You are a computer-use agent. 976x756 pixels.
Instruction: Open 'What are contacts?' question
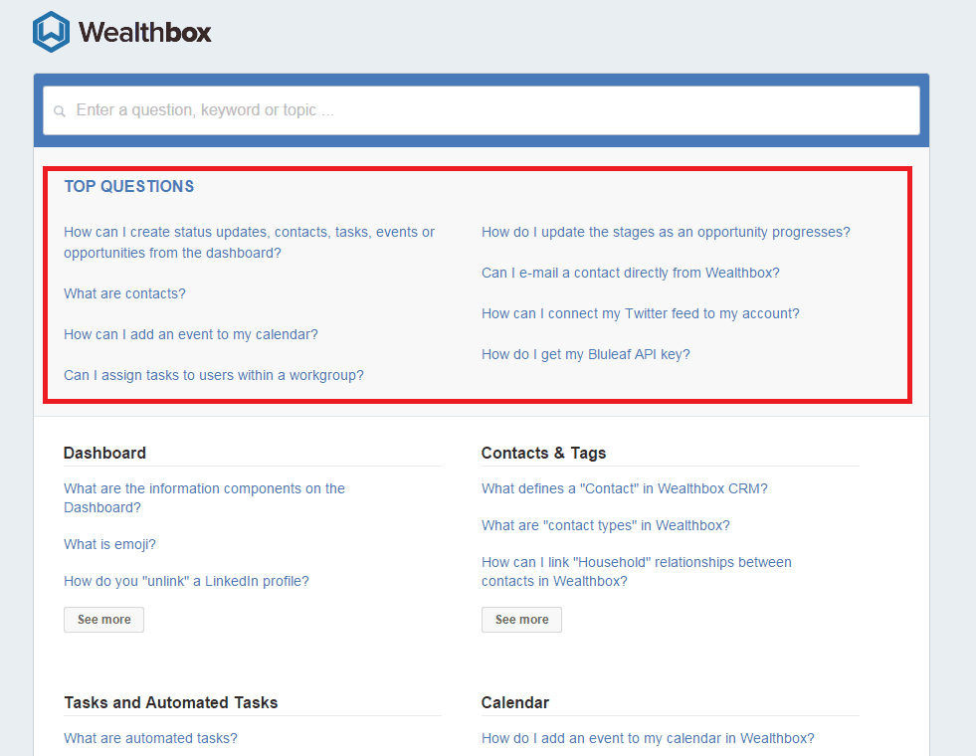point(124,293)
